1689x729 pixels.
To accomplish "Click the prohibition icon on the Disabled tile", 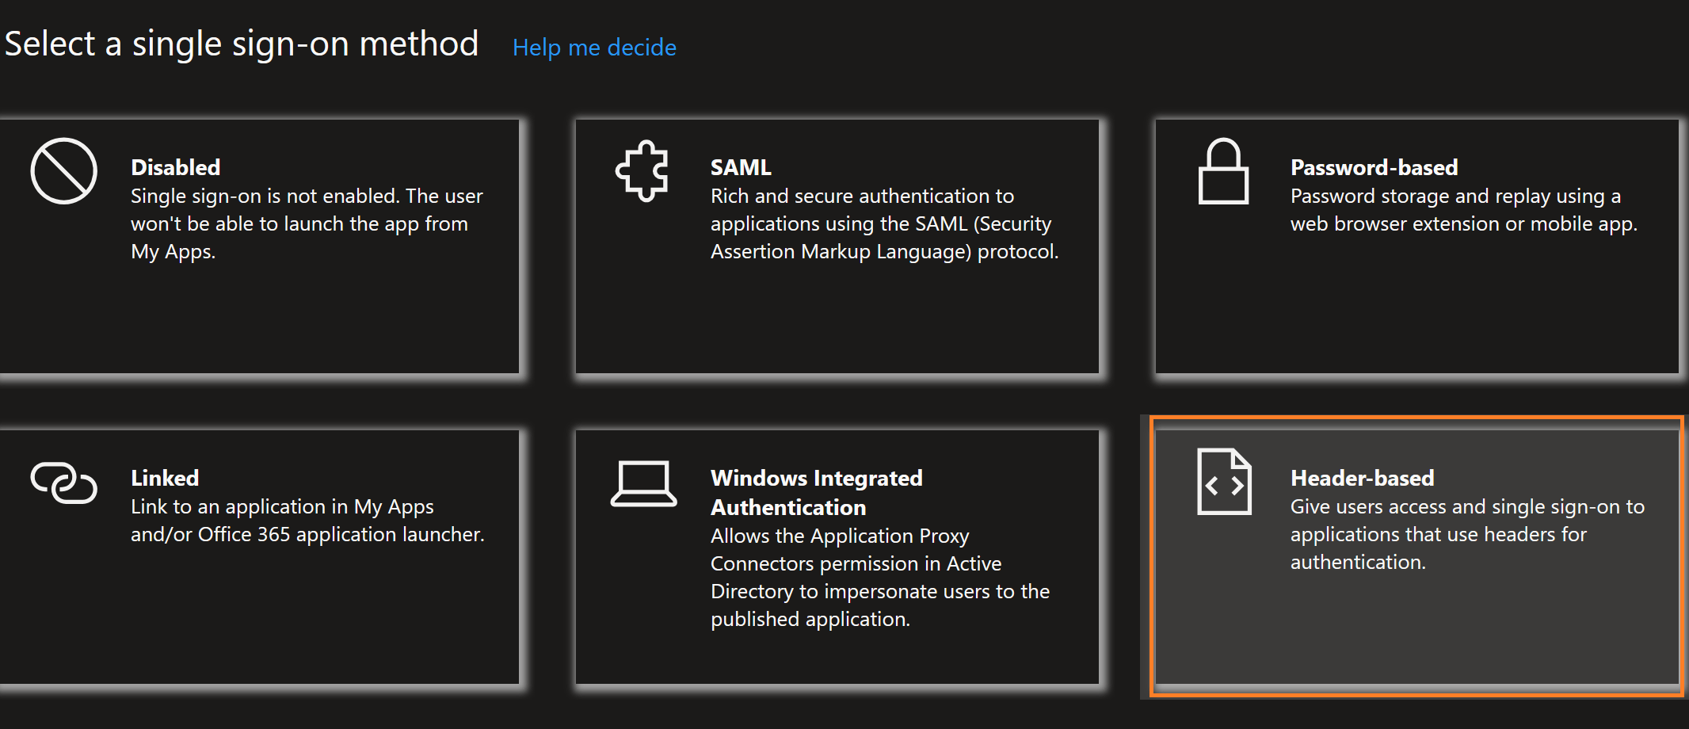I will (x=63, y=170).
